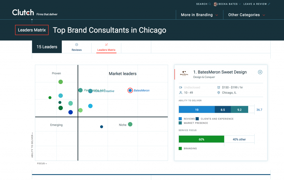Image resolution: width=284 pixels, height=180 pixels.
Task: Open the BatesMeron Sweet Design title link
Action: coord(220,72)
